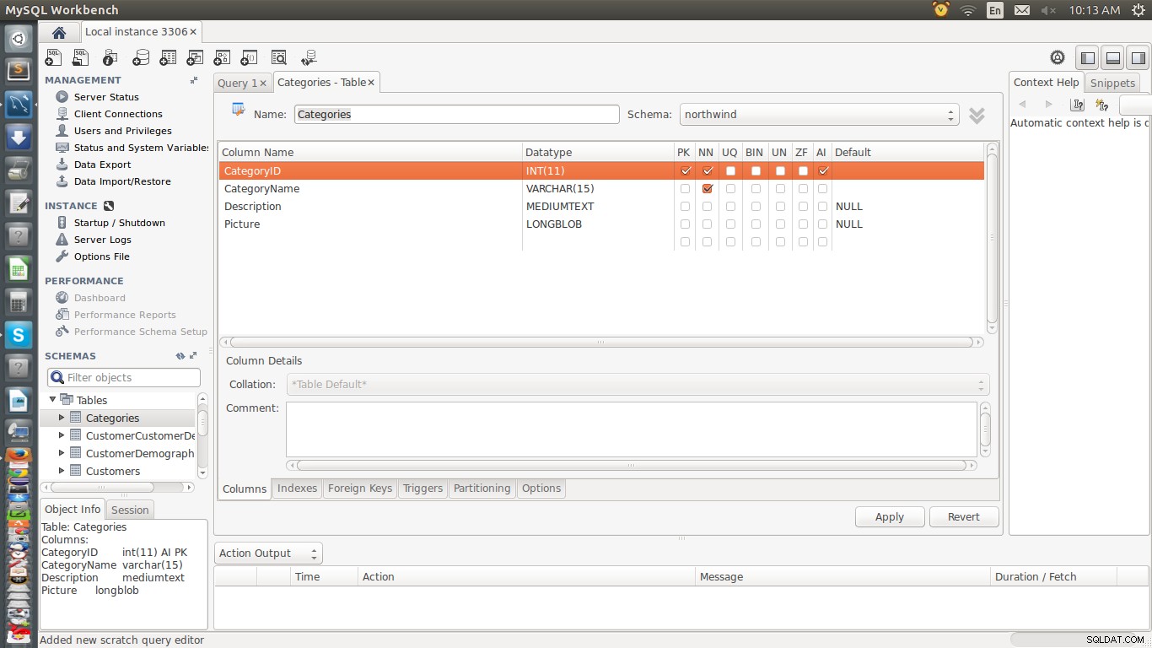The width and height of the screenshot is (1152, 648).
Task: Click the comment box horizontal scrollbar
Action: (x=632, y=465)
